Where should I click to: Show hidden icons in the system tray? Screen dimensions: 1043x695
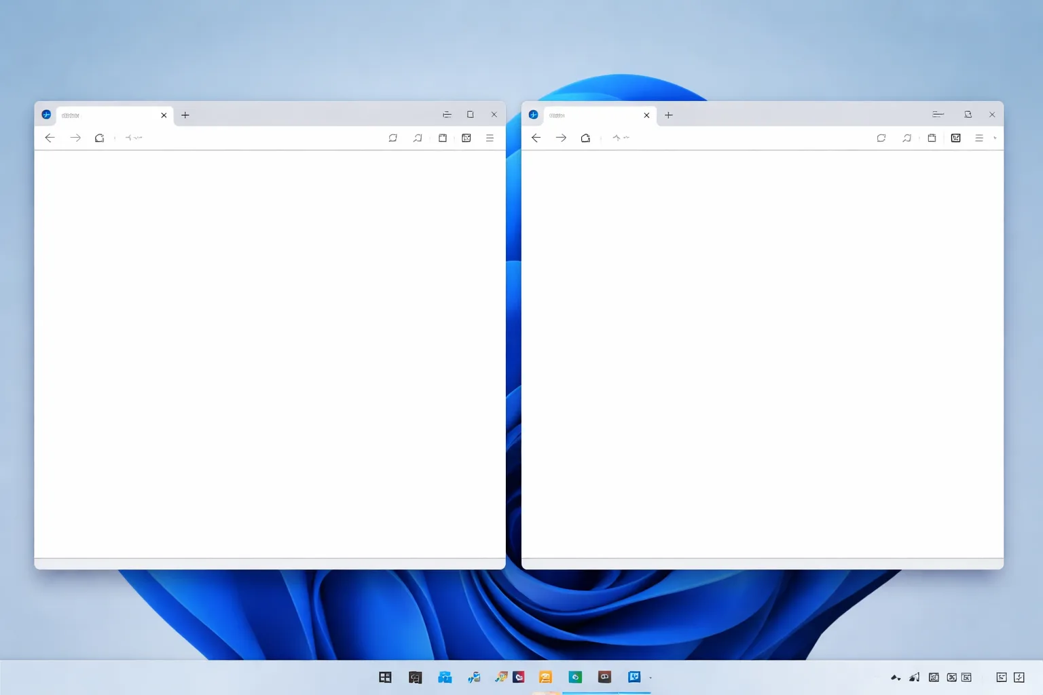(896, 677)
